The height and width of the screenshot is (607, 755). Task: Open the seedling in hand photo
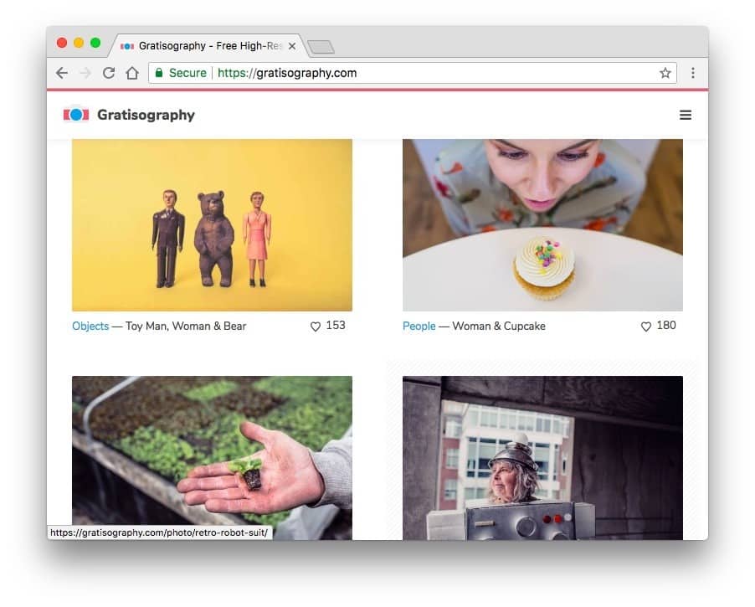point(211,456)
